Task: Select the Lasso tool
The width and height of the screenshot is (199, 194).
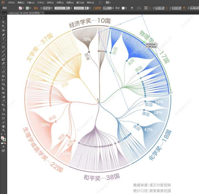Action: pos(3,30)
